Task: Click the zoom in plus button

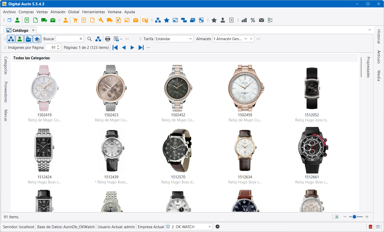Action: point(367,217)
